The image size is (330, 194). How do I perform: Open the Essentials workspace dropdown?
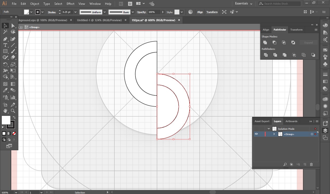(244, 4)
